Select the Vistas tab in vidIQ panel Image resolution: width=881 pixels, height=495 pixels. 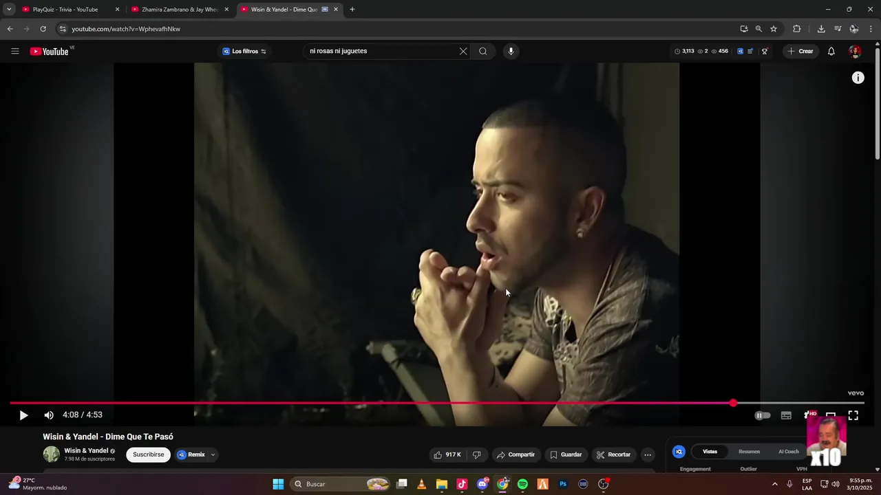point(710,452)
